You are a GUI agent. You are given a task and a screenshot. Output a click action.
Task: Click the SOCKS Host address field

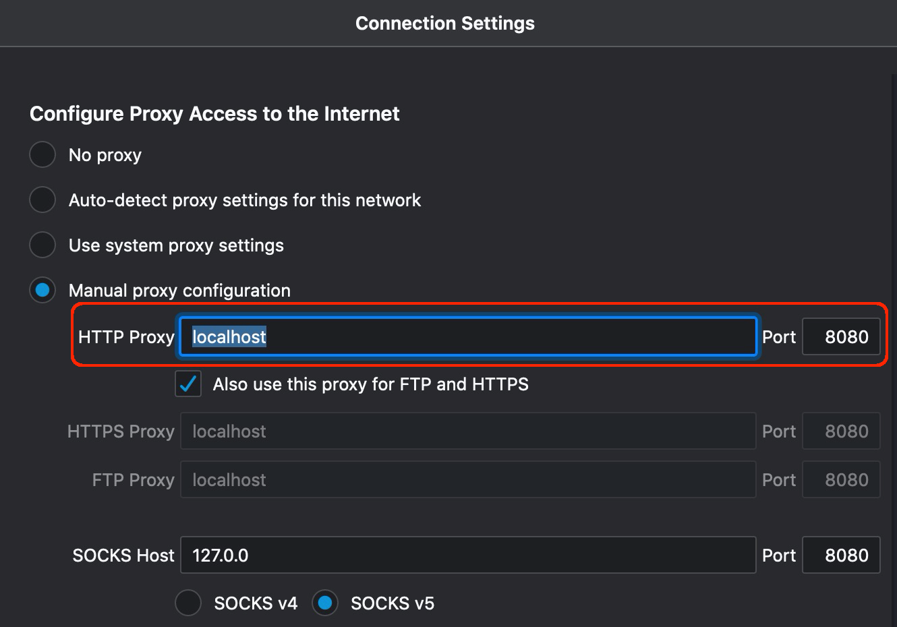[468, 555]
